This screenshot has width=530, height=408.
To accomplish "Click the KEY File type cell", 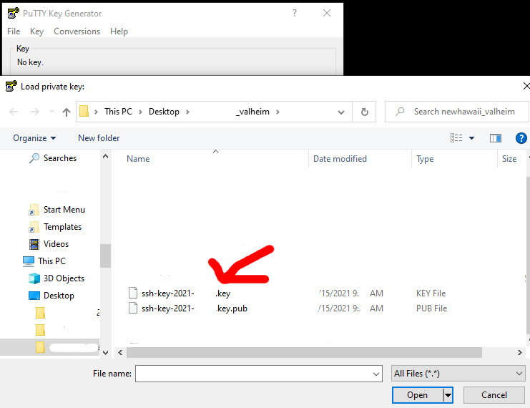I will click(431, 293).
